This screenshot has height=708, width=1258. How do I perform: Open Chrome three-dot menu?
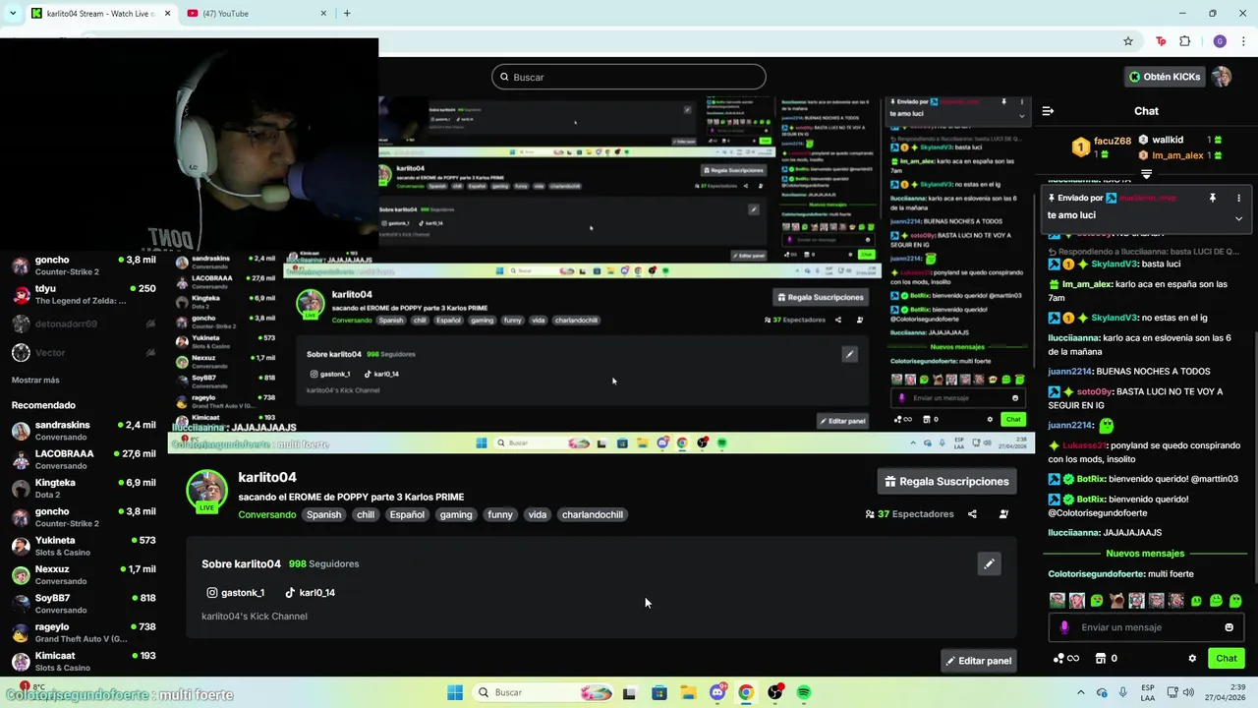coord(1244,41)
